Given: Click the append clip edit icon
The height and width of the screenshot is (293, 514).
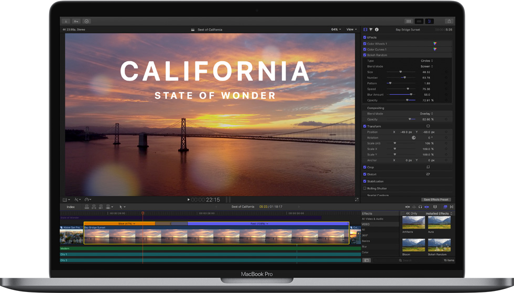Looking at the screenshot, I should pos(101,207).
